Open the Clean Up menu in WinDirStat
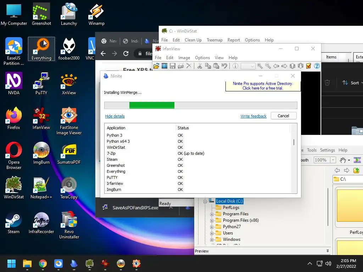The width and height of the screenshot is (363, 272). tap(193, 40)
